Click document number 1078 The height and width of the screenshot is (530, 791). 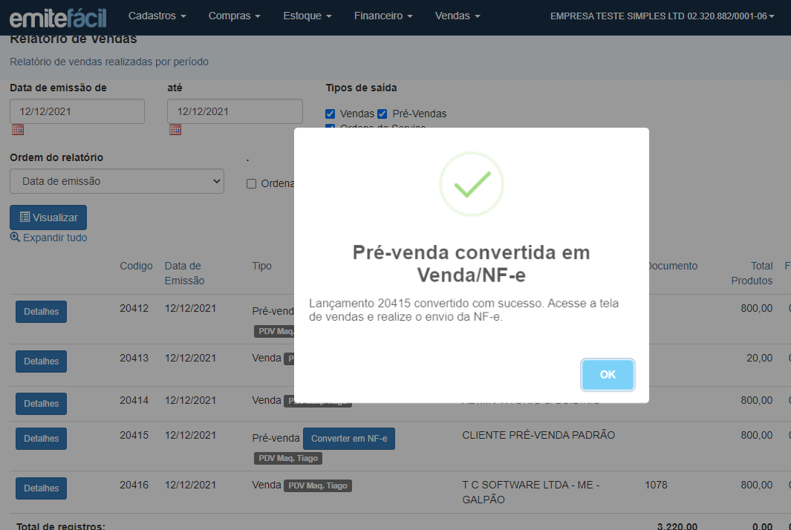[656, 485]
